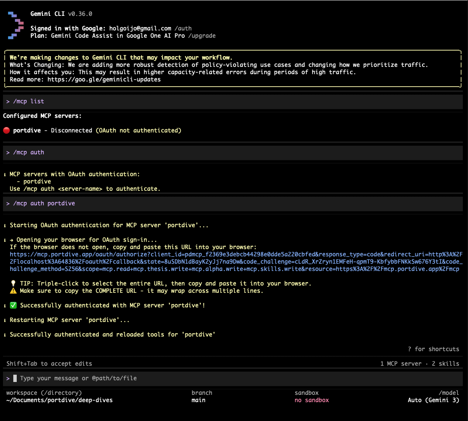Screen dimensions: 468x421
Task: Click the 'sandbox' footer label
Action: 307,393
